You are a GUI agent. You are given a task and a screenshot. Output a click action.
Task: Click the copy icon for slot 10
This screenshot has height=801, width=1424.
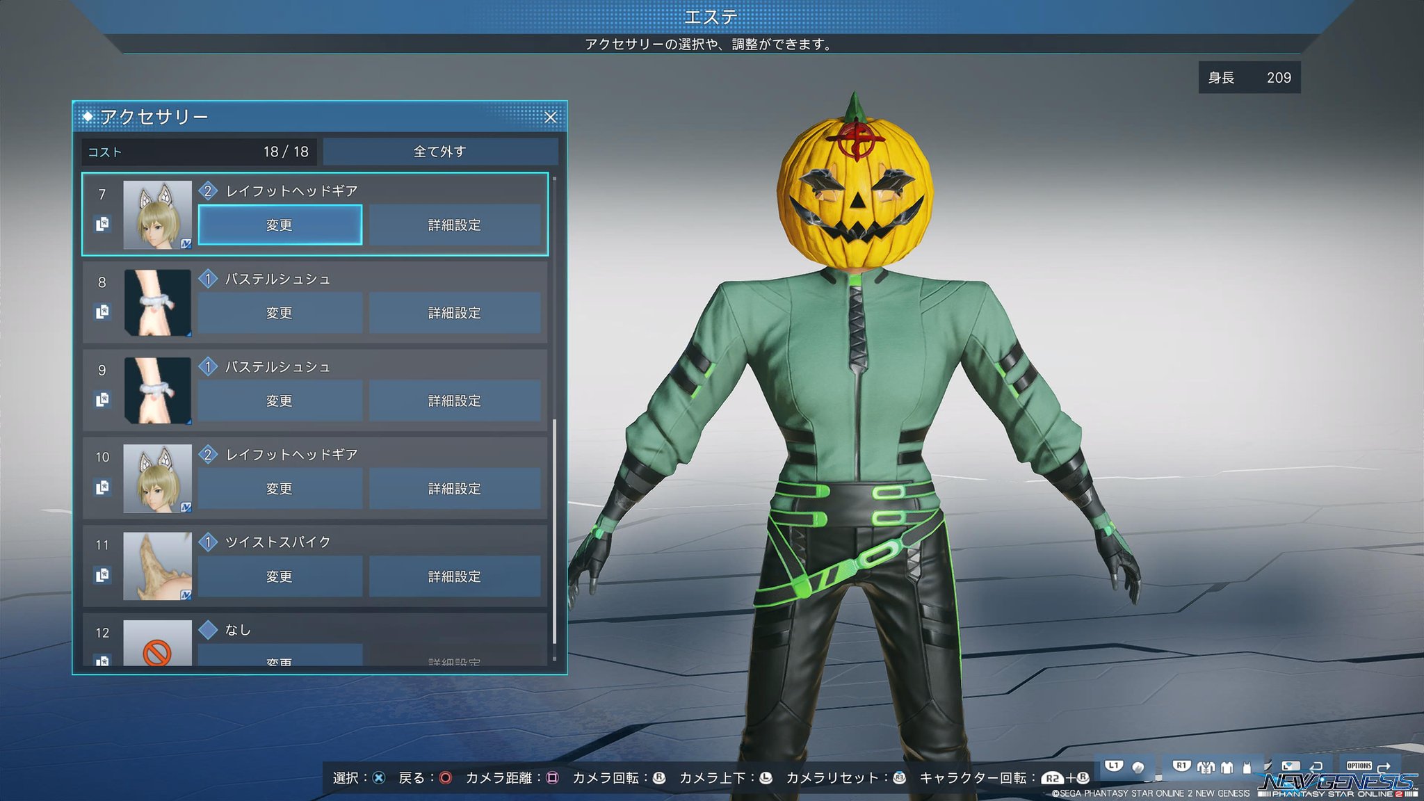tap(102, 487)
